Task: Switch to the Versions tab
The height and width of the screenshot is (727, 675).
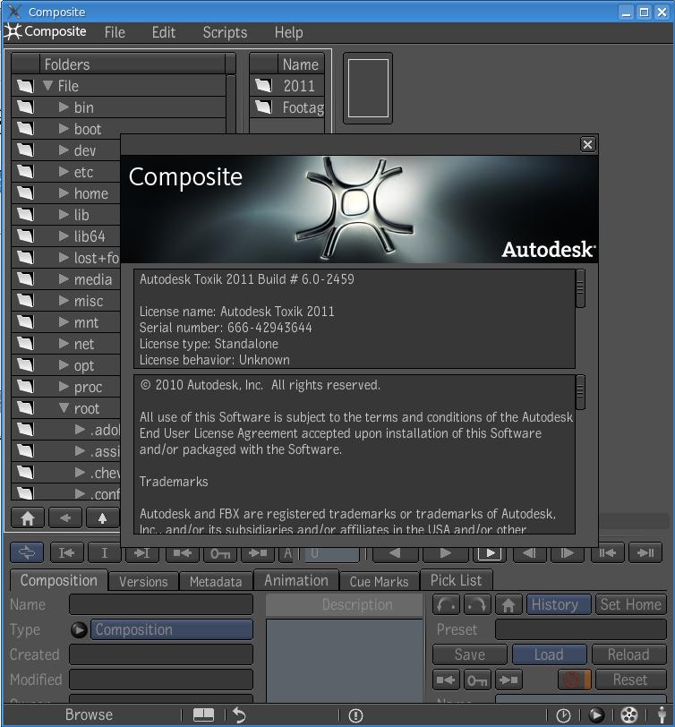Action: click(x=143, y=581)
